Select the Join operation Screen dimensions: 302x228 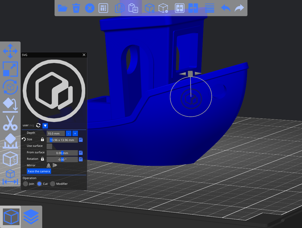click(25, 184)
